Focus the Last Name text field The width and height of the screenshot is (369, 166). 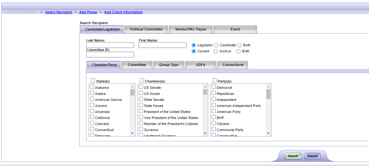pos(110,45)
